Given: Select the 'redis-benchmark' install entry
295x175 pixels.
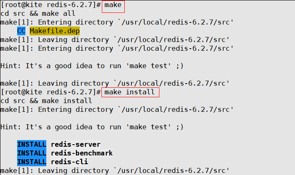Looking at the screenshot, I should [x=82, y=153].
